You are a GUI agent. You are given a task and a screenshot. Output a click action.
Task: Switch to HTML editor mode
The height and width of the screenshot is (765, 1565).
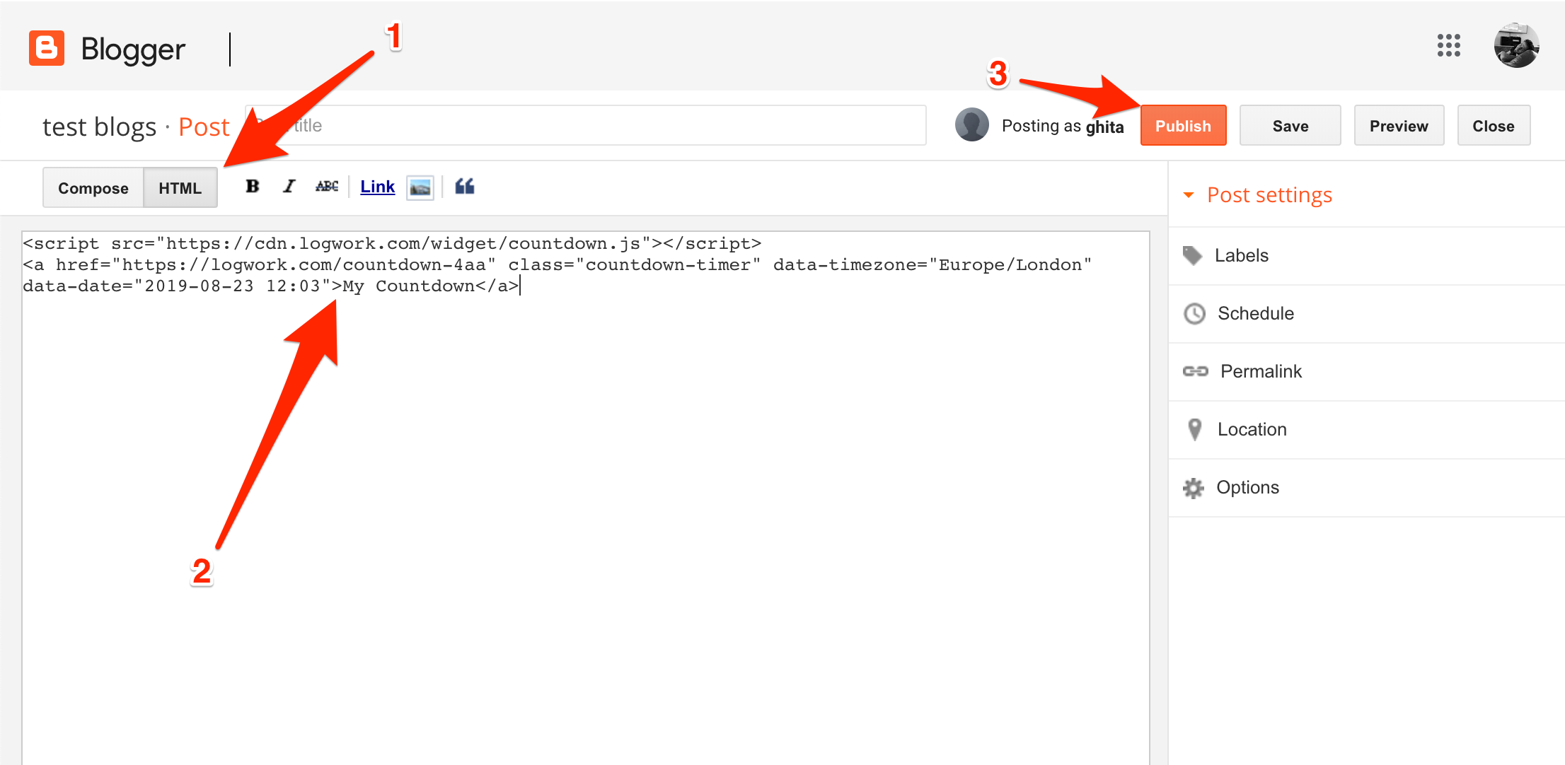180,187
